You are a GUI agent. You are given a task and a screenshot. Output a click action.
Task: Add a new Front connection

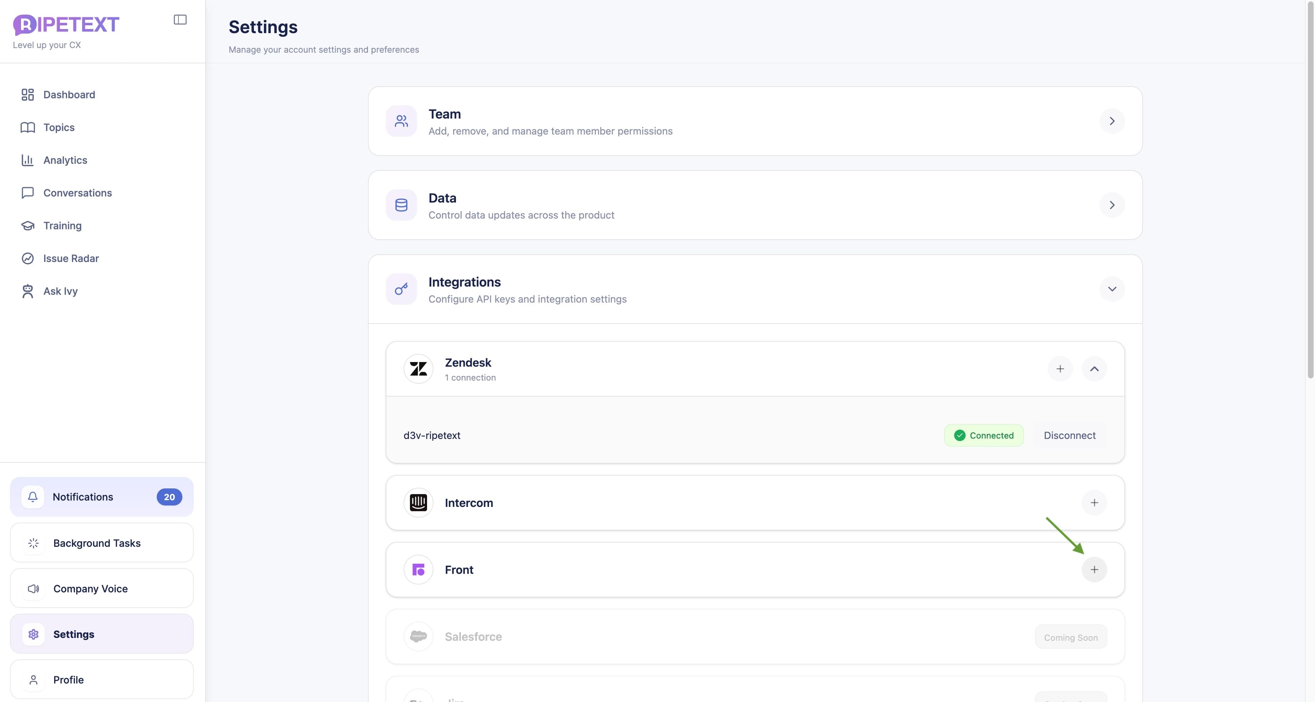pos(1094,569)
